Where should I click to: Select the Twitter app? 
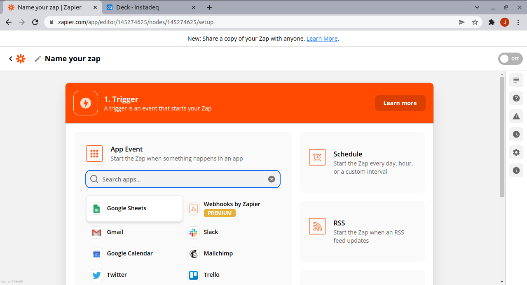[134, 275]
